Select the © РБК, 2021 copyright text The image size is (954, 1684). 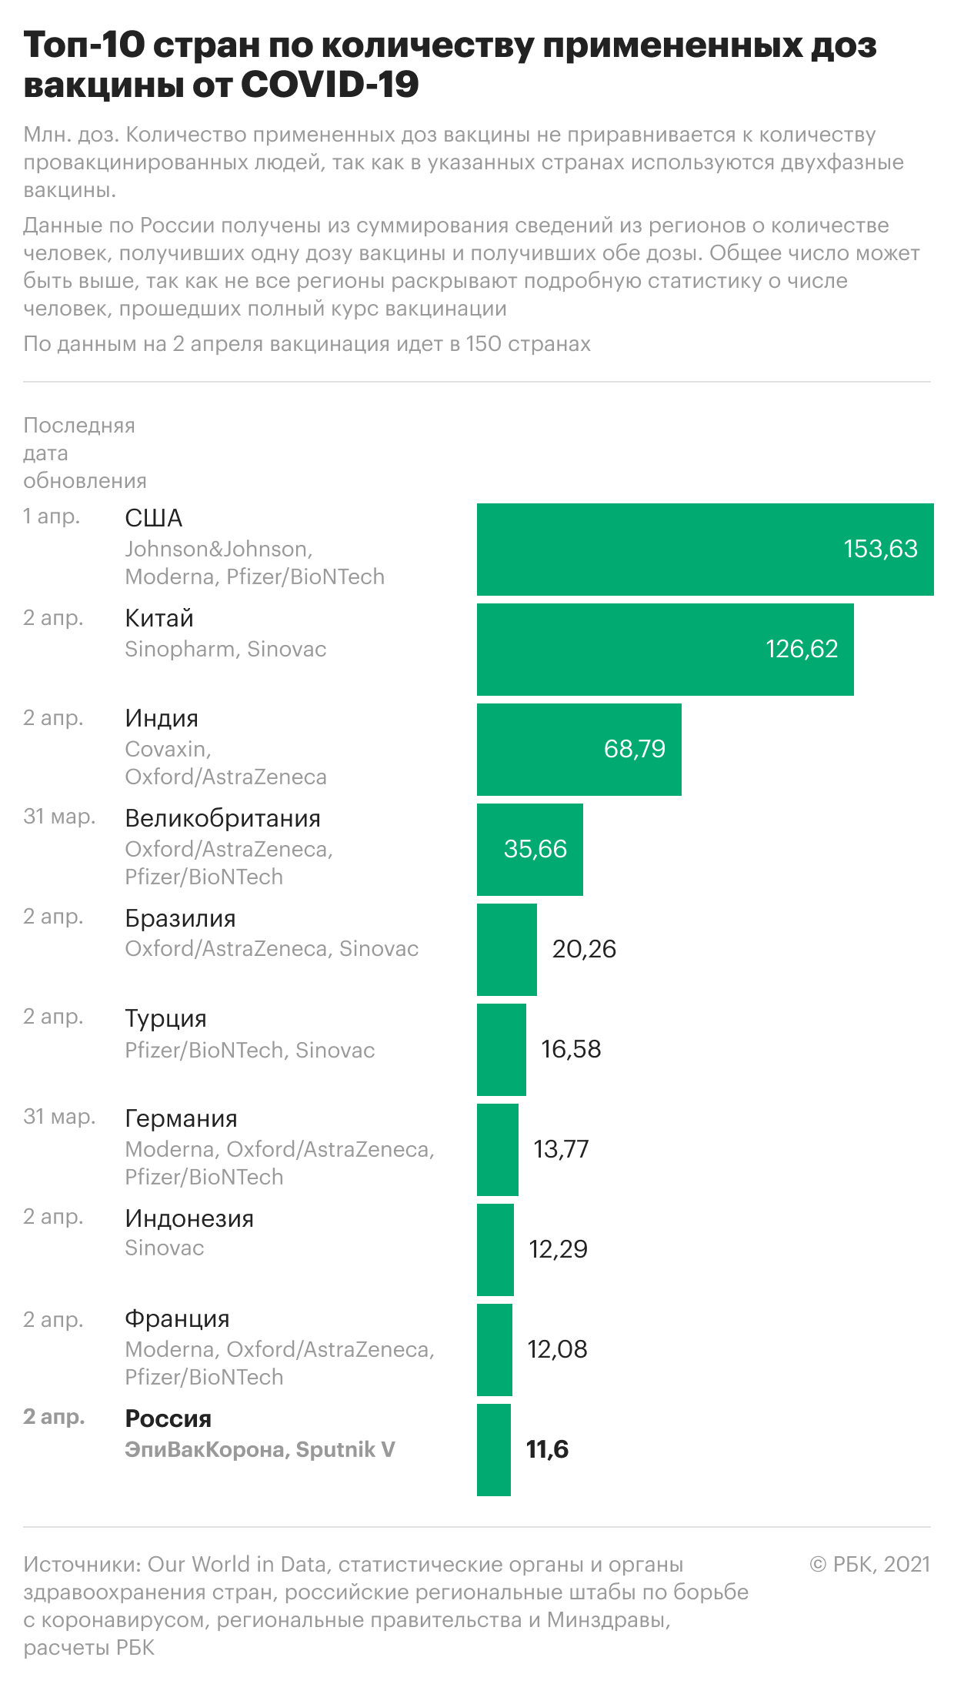point(870,1565)
